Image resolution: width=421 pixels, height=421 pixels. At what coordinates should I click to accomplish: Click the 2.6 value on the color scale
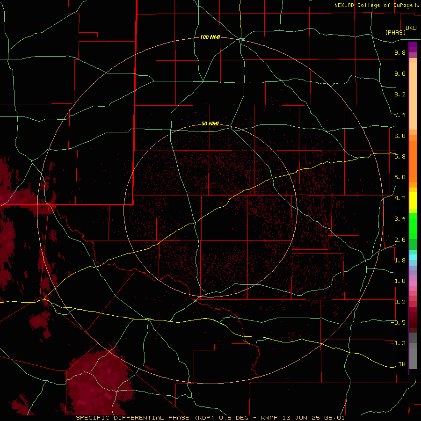(400, 240)
